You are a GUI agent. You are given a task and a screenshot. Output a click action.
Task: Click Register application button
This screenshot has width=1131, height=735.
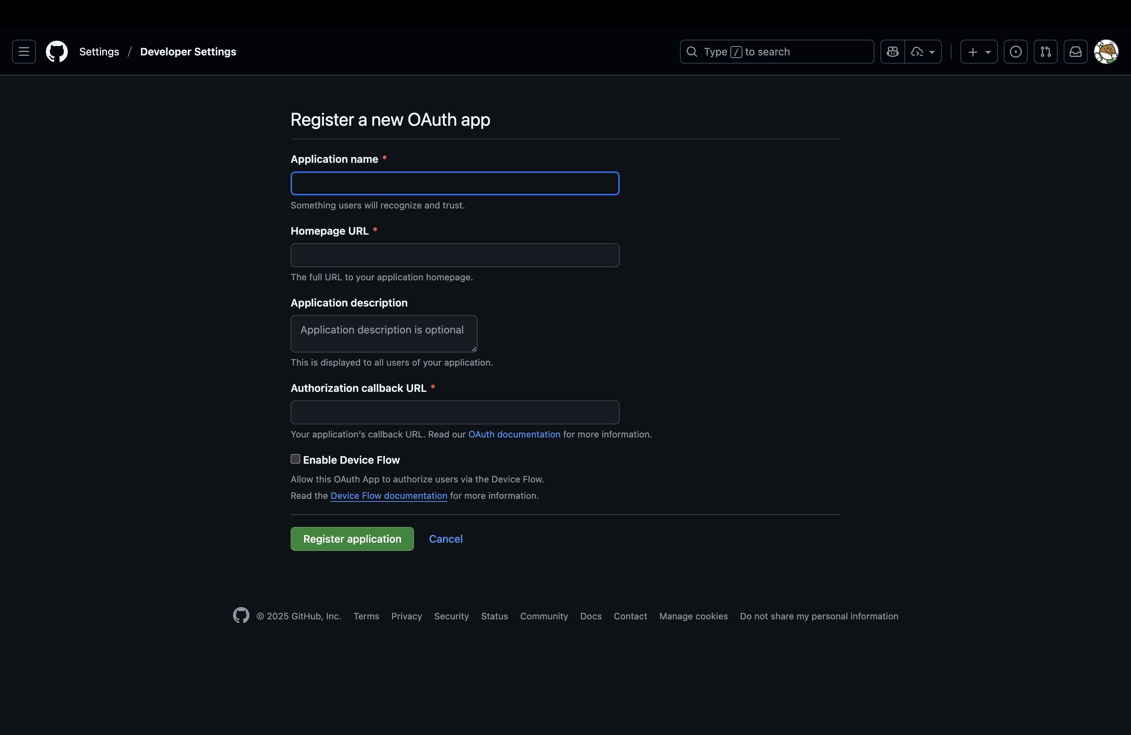click(x=352, y=539)
